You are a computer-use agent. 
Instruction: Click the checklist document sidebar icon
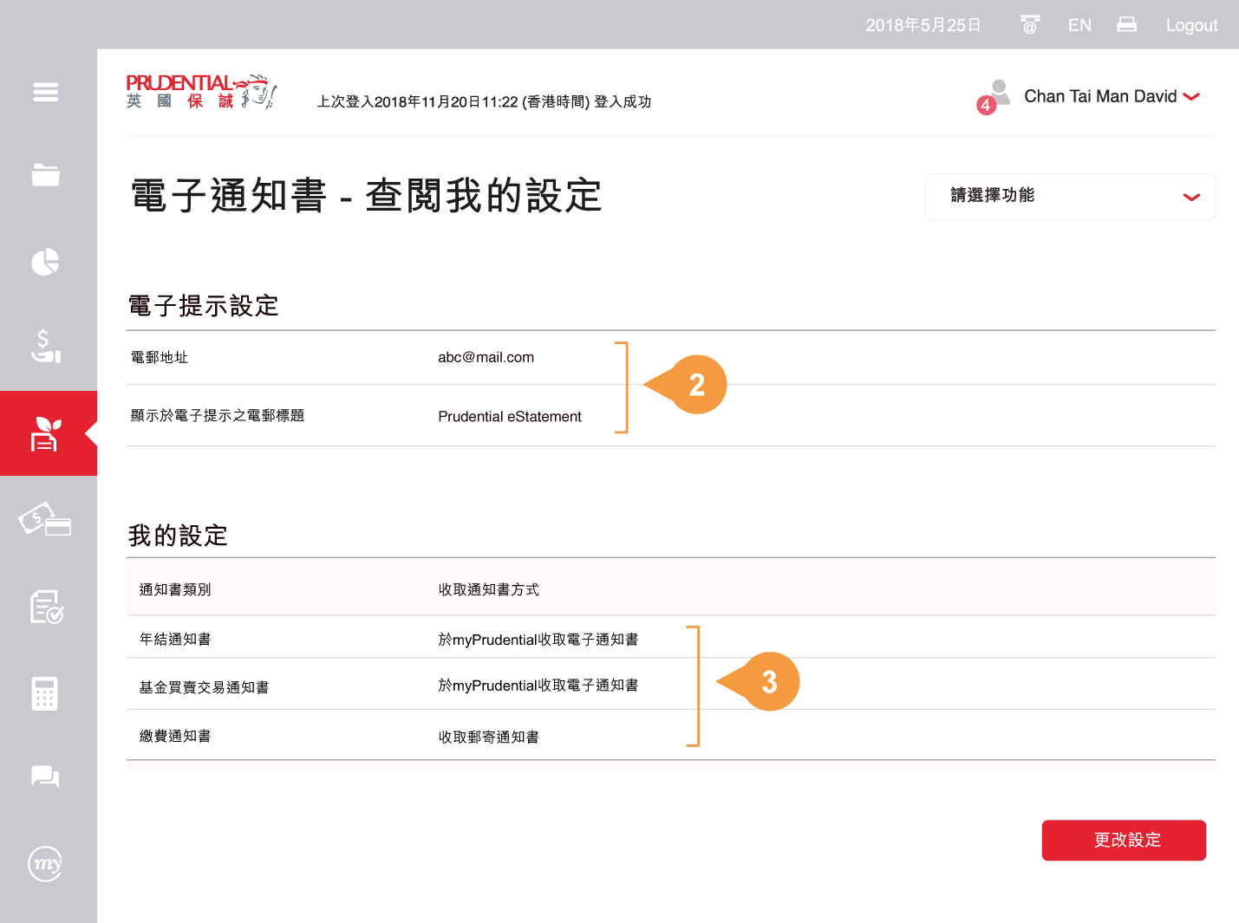pyautogui.click(x=46, y=607)
